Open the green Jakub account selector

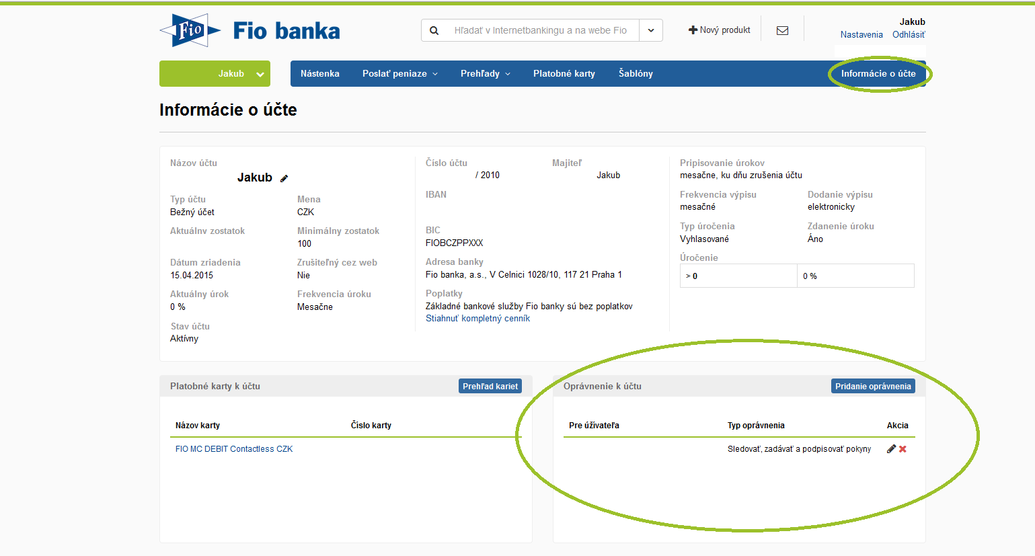tap(215, 74)
